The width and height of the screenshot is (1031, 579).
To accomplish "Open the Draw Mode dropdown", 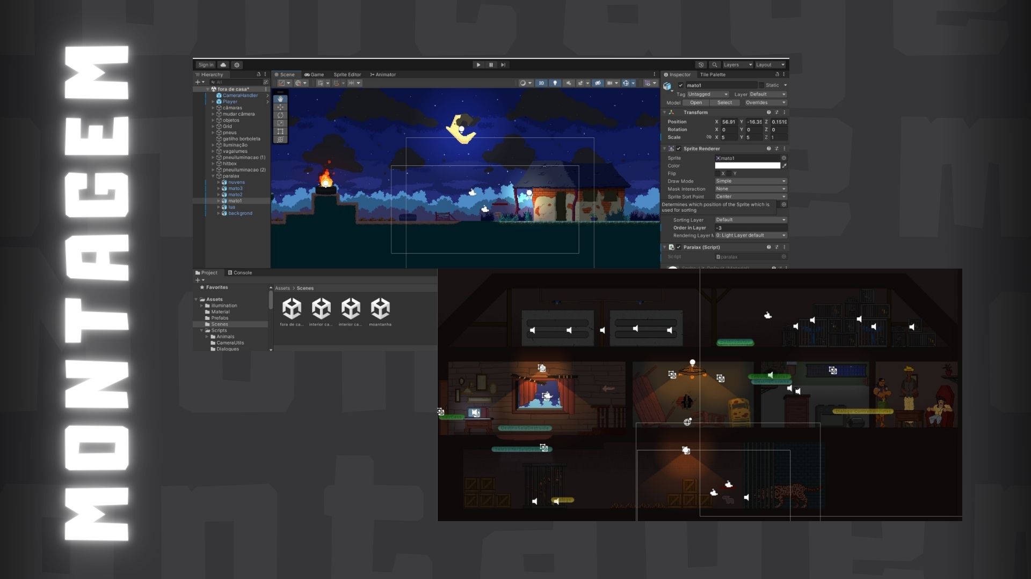I will point(750,181).
